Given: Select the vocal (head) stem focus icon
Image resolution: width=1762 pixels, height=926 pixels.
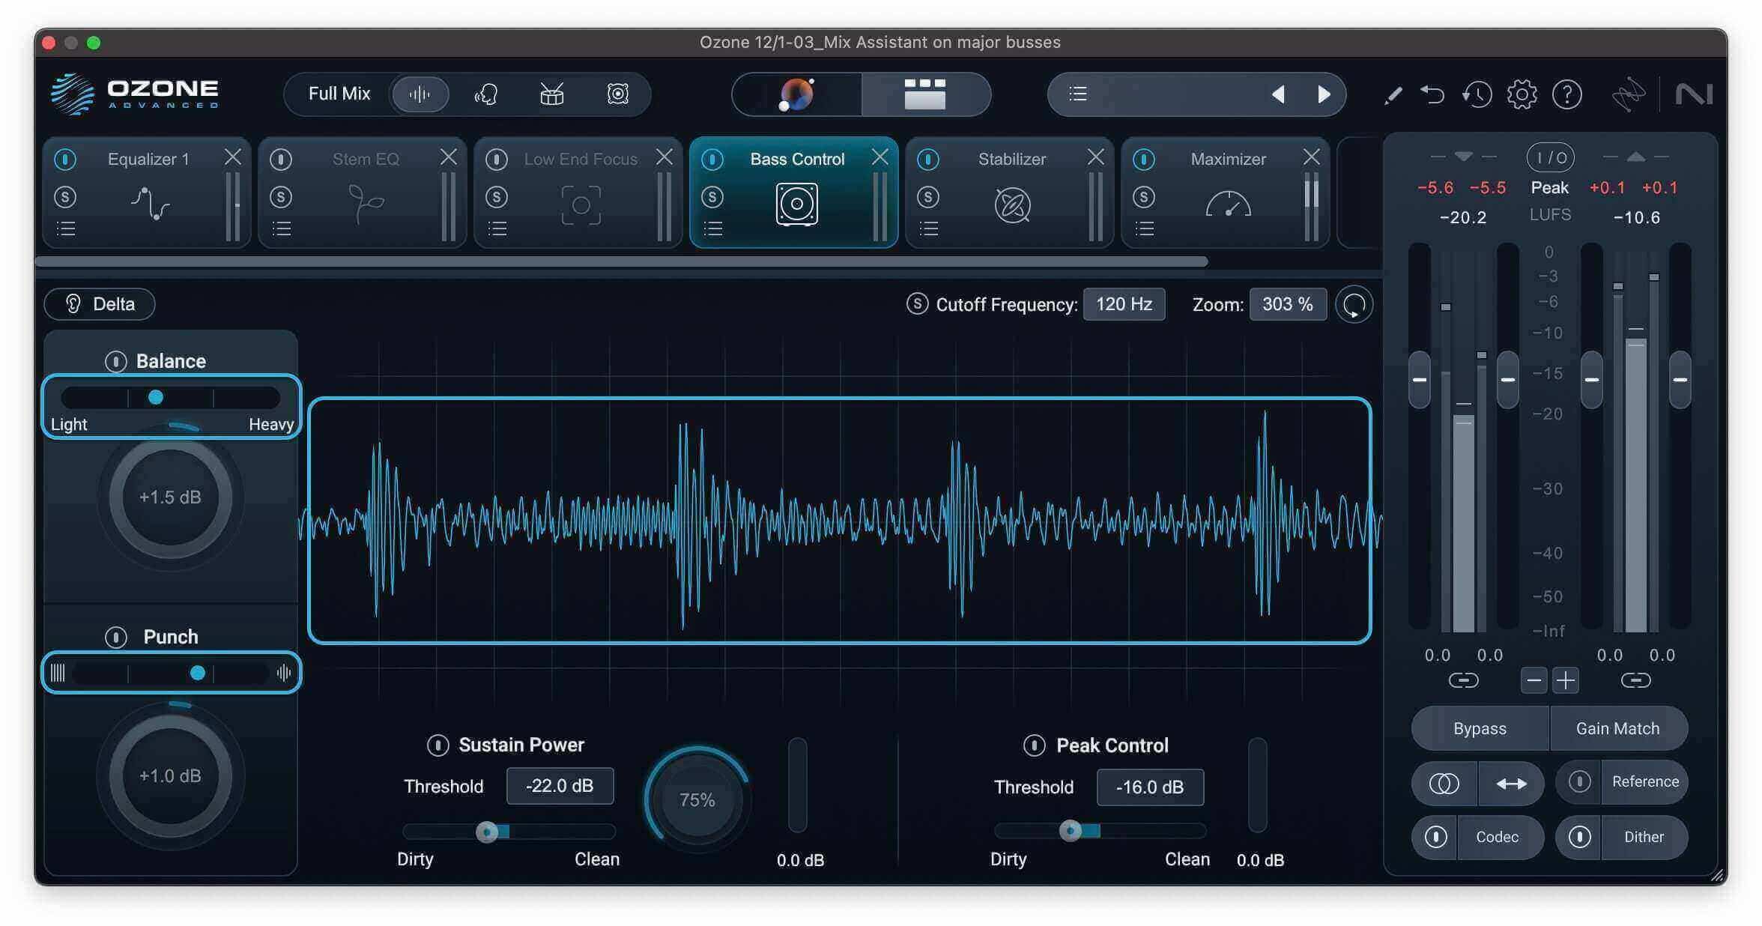Looking at the screenshot, I should tap(486, 94).
